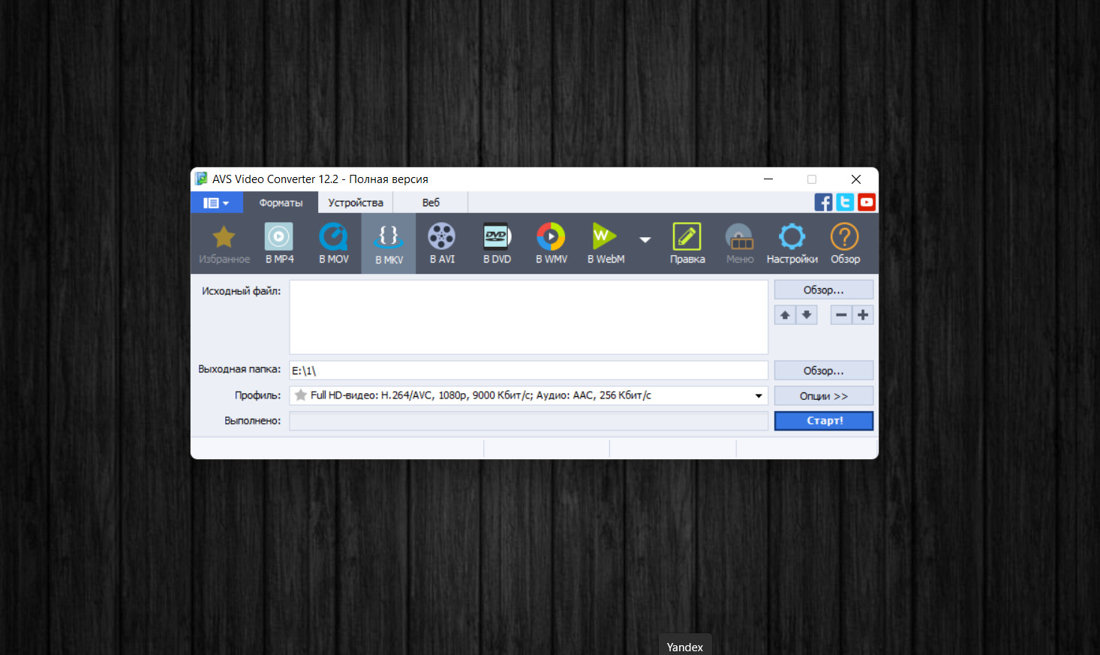This screenshot has width=1100, height=655.
Task: Open the main application menu dropdown
Action: [216, 203]
